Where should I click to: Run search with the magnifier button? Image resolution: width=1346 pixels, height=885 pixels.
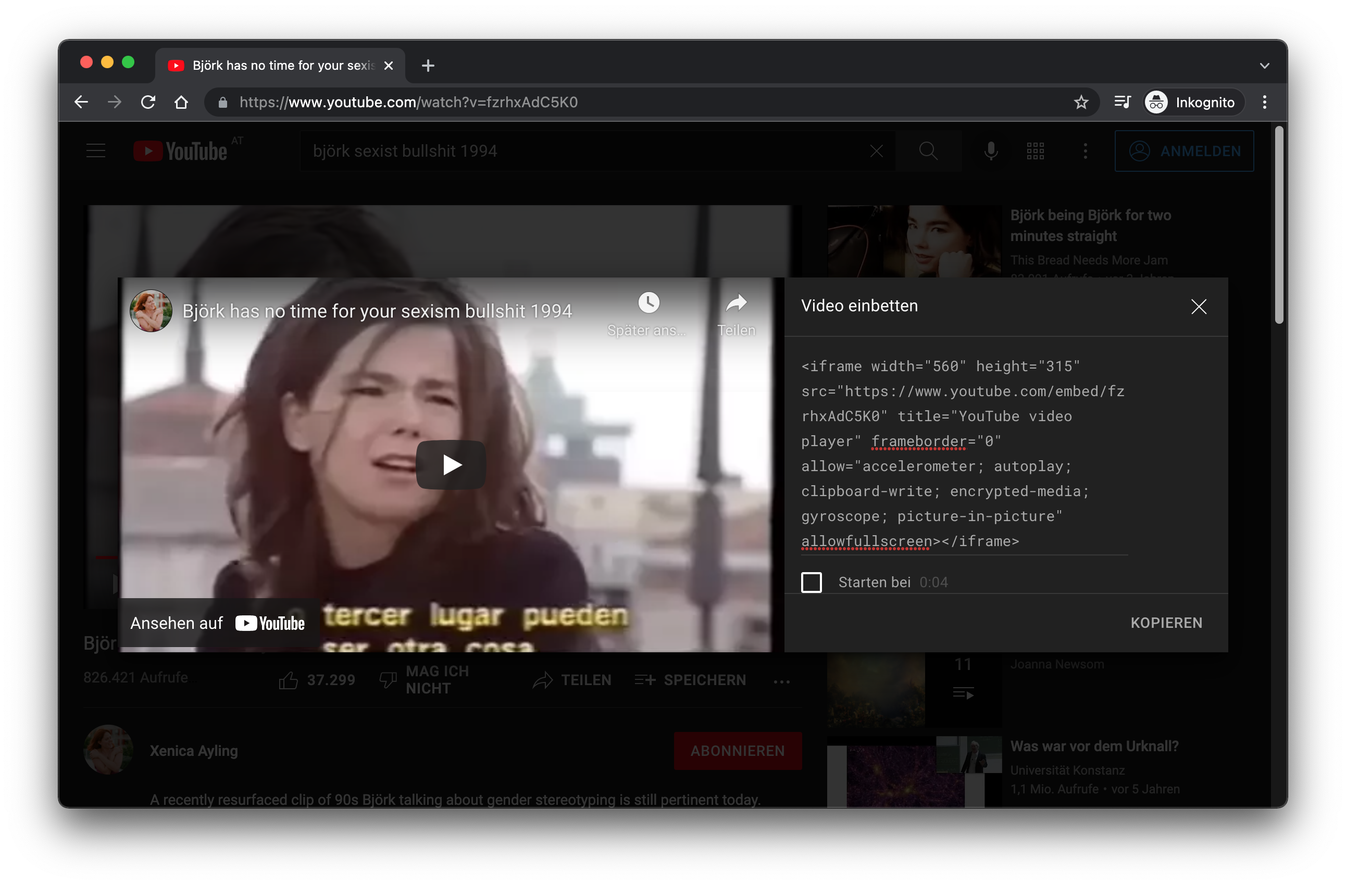[928, 151]
